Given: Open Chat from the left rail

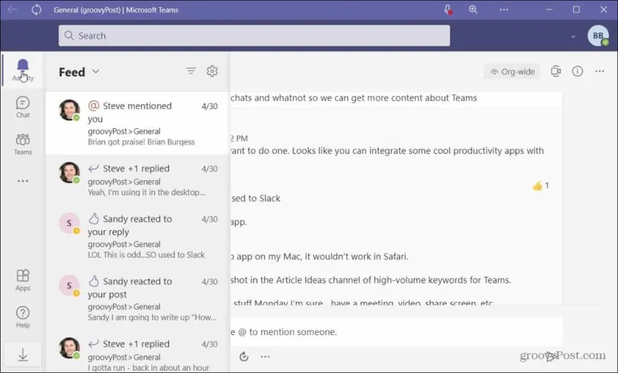Looking at the screenshot, I should (23, 107).
